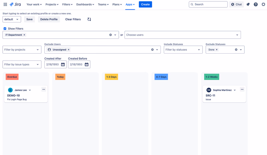Expand the Exclude Statuses dropdown arrow
This screenshot has width=267, height=155.
click(x=241, y=50)
